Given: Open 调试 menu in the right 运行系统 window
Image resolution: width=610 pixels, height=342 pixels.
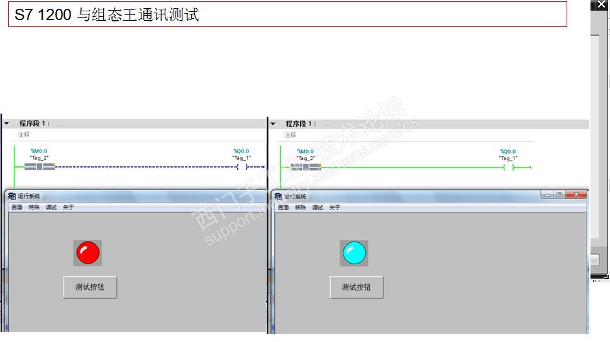Looking at the screenshot, I should (x=318, y=208).
